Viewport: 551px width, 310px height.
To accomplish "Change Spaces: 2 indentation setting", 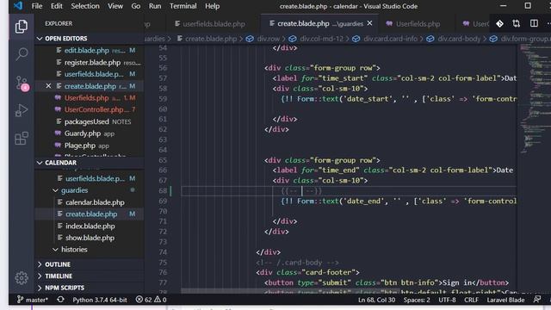I will (x=417, y=300).
